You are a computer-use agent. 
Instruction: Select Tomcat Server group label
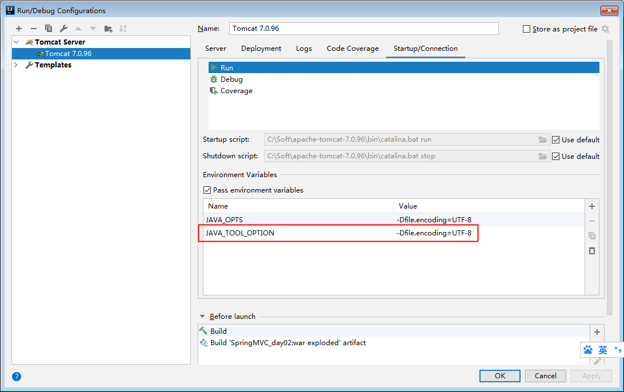coord(59,42)
